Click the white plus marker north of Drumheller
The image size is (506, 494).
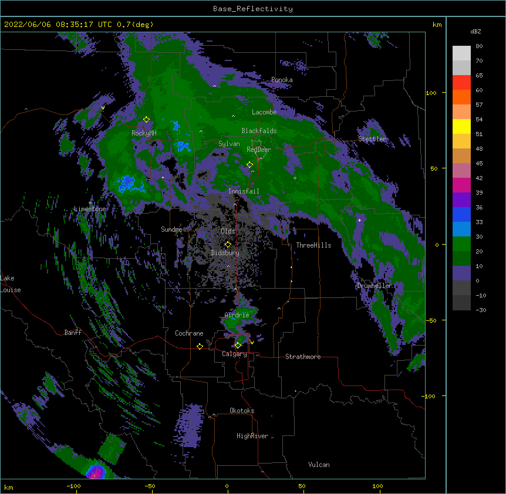[x=359, y=220]
